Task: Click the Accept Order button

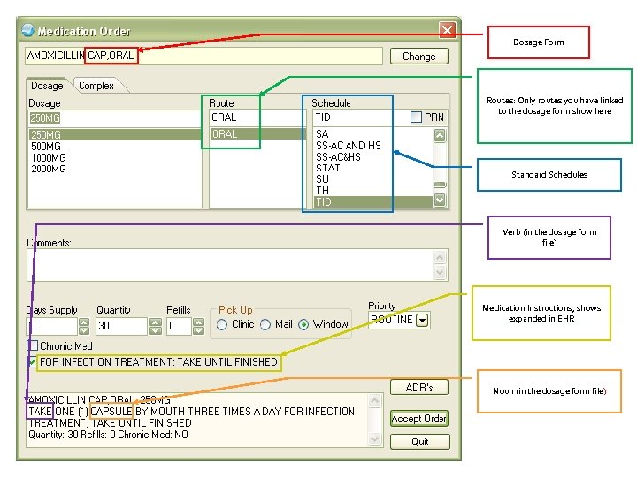Action: [418, 418]
